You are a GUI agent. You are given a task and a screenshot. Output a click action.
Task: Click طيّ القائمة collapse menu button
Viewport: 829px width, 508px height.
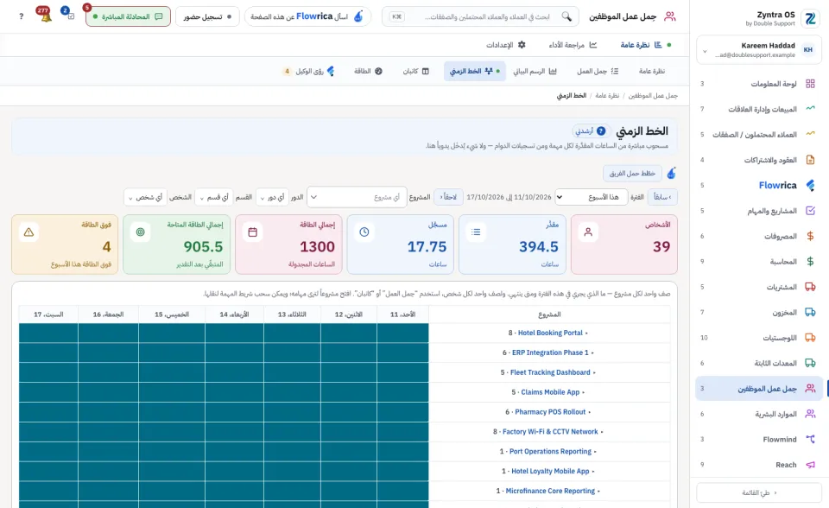759,492
